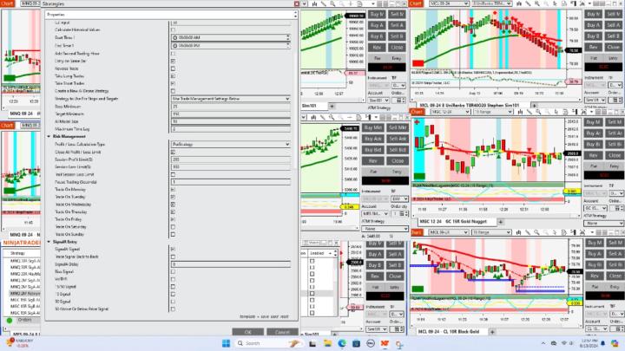Click the orange Chart label of MCL UniRenko window

tap(415, 3)
